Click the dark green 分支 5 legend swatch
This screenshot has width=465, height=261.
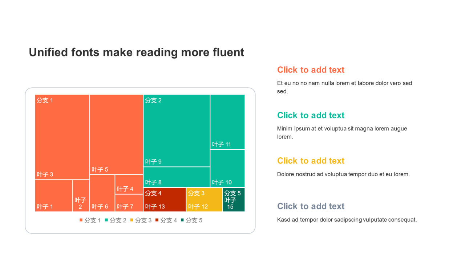tap(182, 220)
